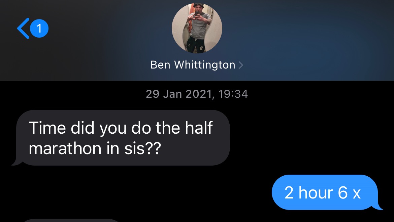Open Ben Whittington's circular profile photo
Screen dimensions: 394x222
(x=197, y=28)
